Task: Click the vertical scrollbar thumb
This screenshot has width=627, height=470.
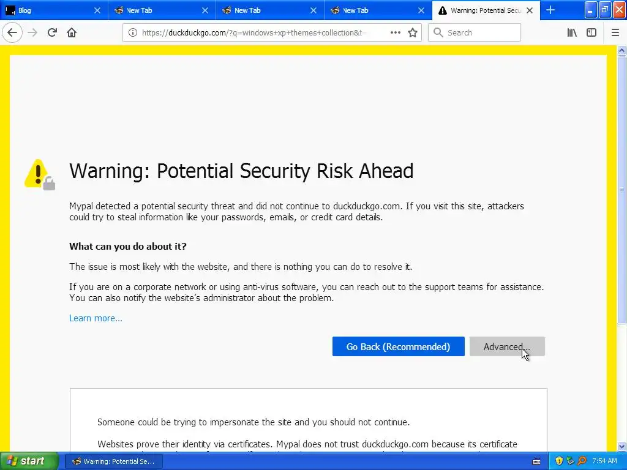Action: tap(621, 190)
